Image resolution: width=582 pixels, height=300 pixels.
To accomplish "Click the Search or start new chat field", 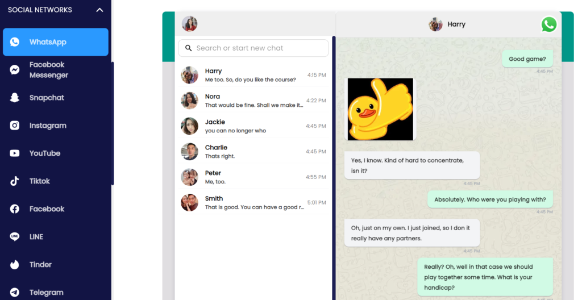I will coord(253,48).
